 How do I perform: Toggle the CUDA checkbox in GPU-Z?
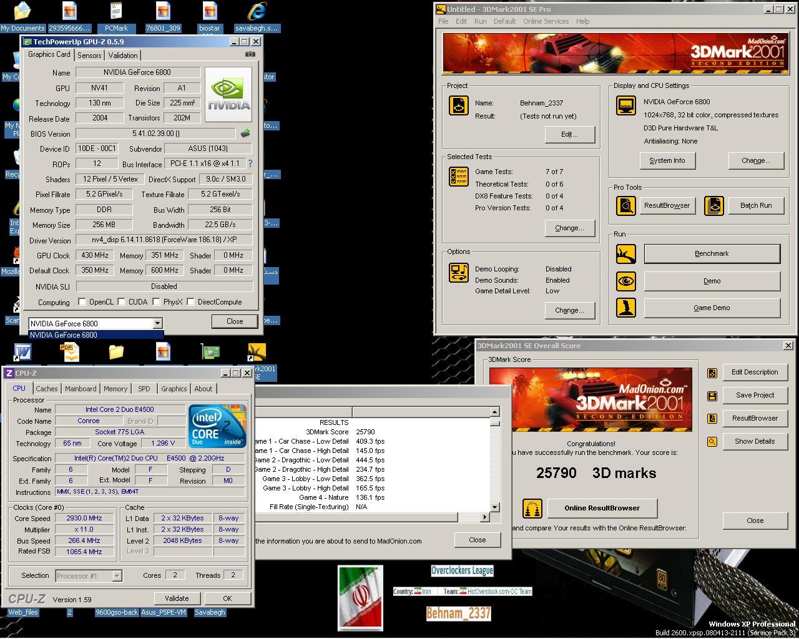pyautogui.click(x=121, y=301)
